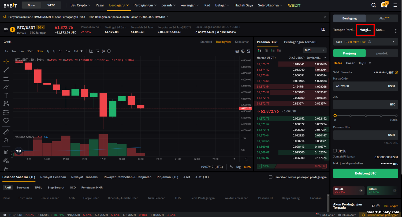Open the search magnifier icon

click(374, 5)
